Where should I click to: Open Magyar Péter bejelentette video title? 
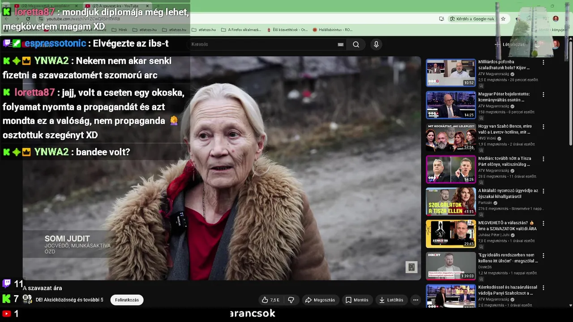click(x=504, y=97)
